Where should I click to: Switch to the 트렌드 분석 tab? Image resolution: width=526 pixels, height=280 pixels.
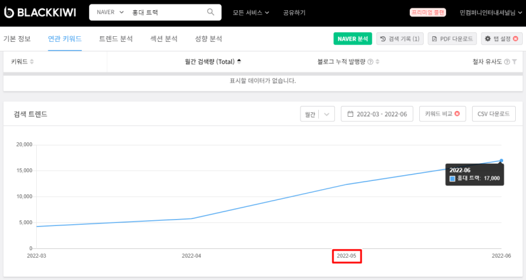pyautogui.click(x=116, y=39)
